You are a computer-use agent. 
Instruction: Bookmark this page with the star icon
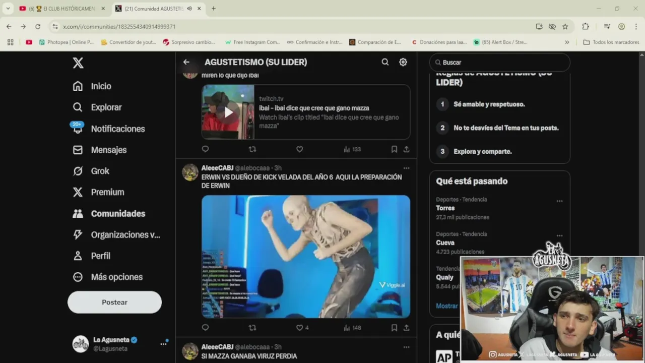click(565, 26)
